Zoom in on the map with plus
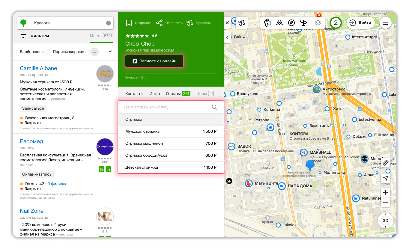 [386, 193]
